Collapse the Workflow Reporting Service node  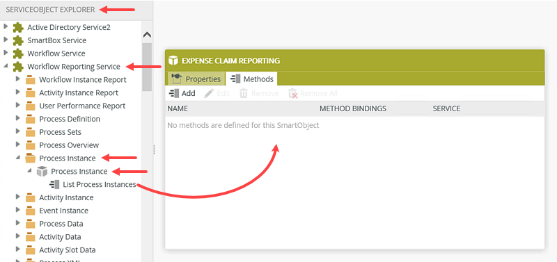click(6, 66)
